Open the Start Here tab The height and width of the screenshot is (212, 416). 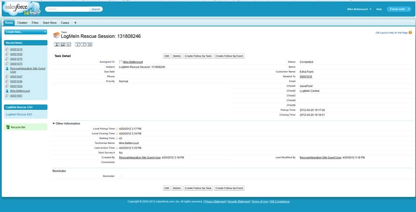point(50,23)
